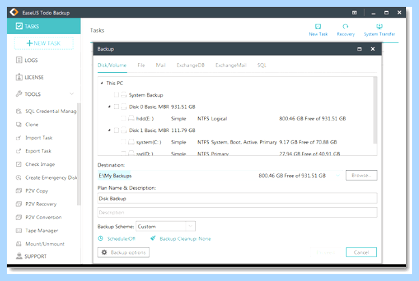Click the New Task icon in top toolbar
419x281 pixels.
[x=318, y=27]
